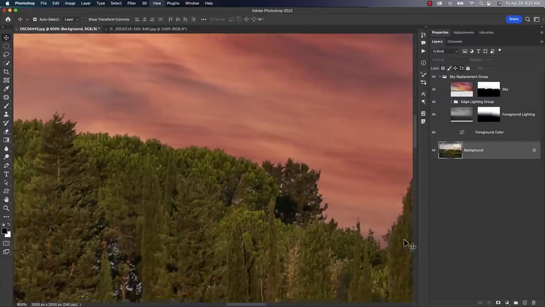Click the Home icon in options bar
Image resolution: width=545 pixels, height=307 pixels.
(x=8, y=20)
